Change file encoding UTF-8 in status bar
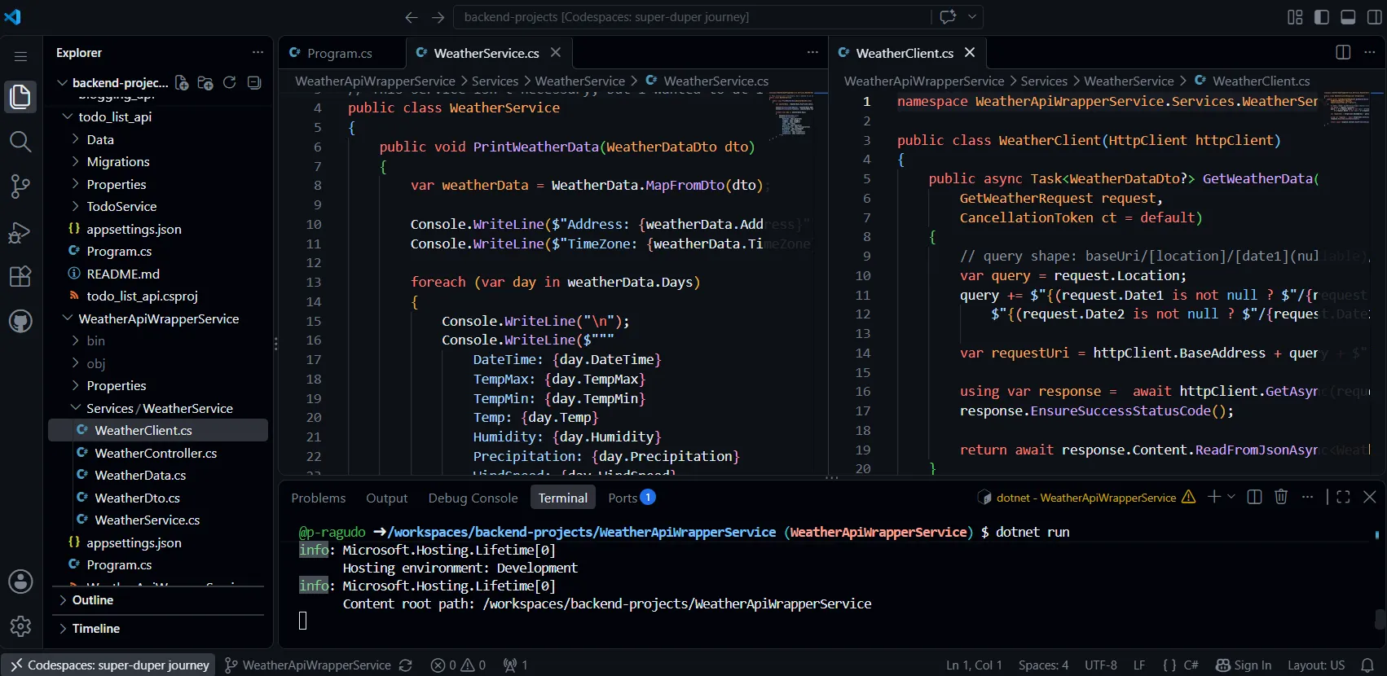The height and width of the screenshot is (676, 1387). (1101, 665)
